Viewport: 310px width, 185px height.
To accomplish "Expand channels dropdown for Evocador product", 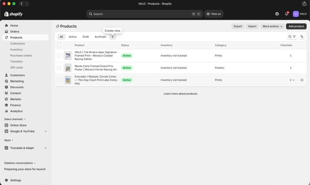I will (292, 80).
